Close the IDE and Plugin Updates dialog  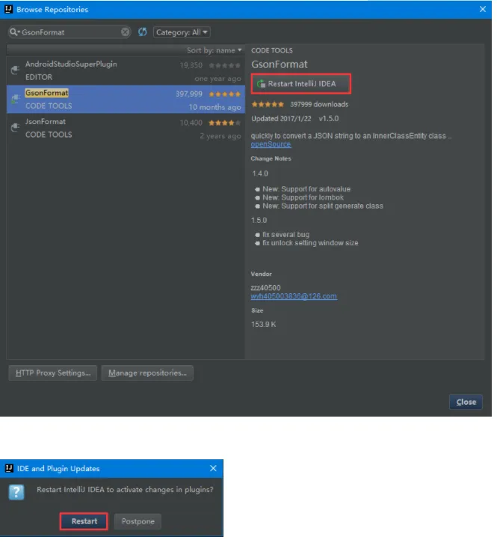click(x=213, y=468)
